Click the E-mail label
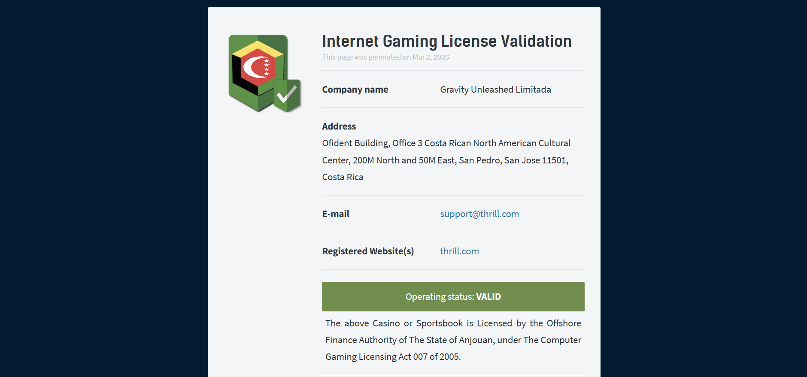The width and height of the screenshot is (807, 377). pos(336,214)
